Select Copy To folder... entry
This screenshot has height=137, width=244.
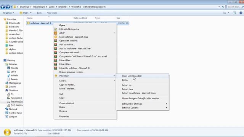pyautogui.click(x=85, y=84)
